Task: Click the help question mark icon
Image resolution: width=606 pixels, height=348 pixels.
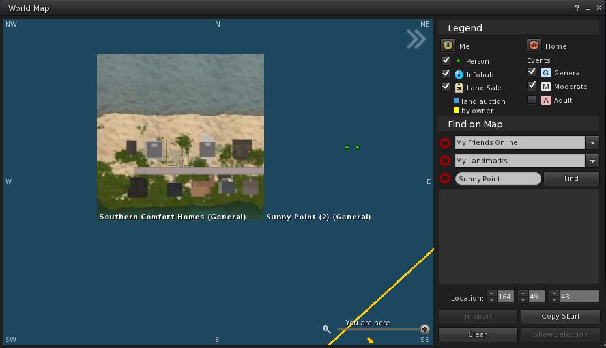Action: point(577,8)
